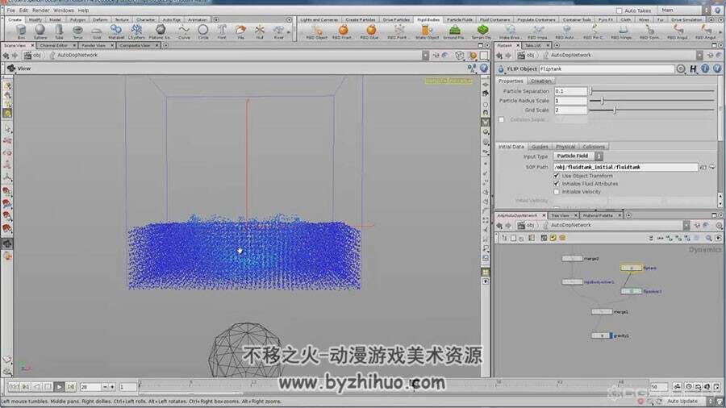Select the gravity1 node in network

pos(602,335)
